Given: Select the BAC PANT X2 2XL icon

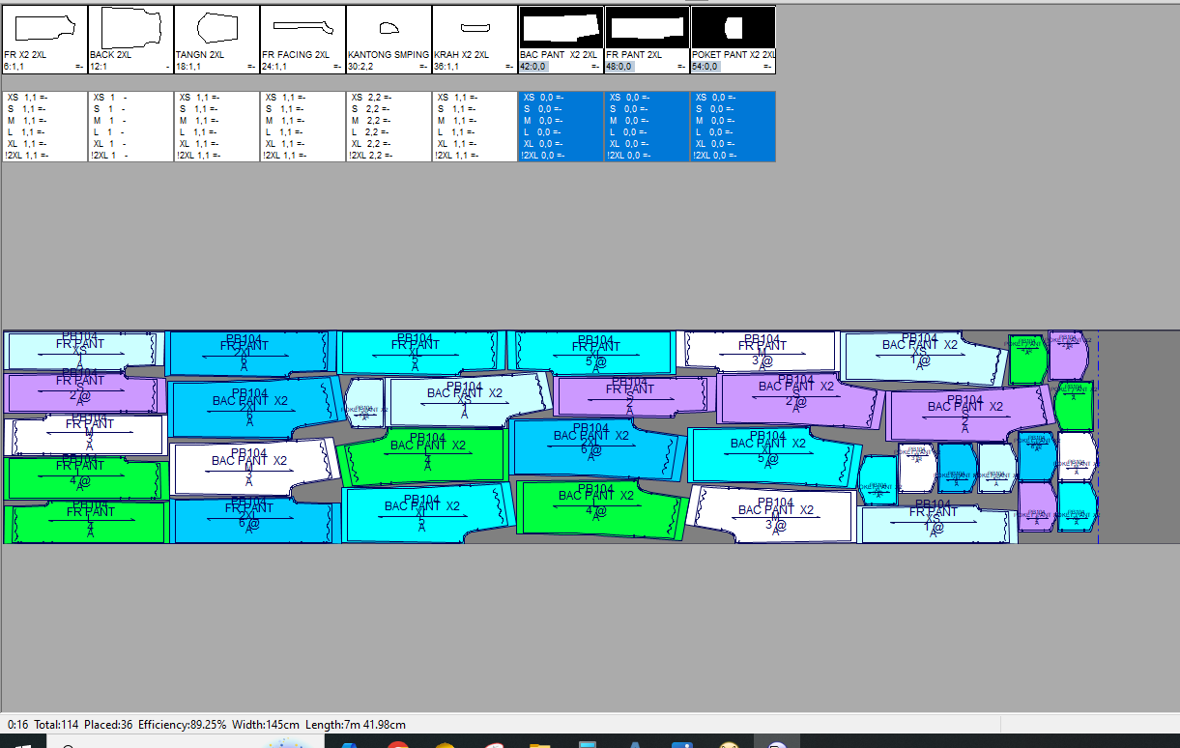Looking at the screenshot, I should coord(561,28).
